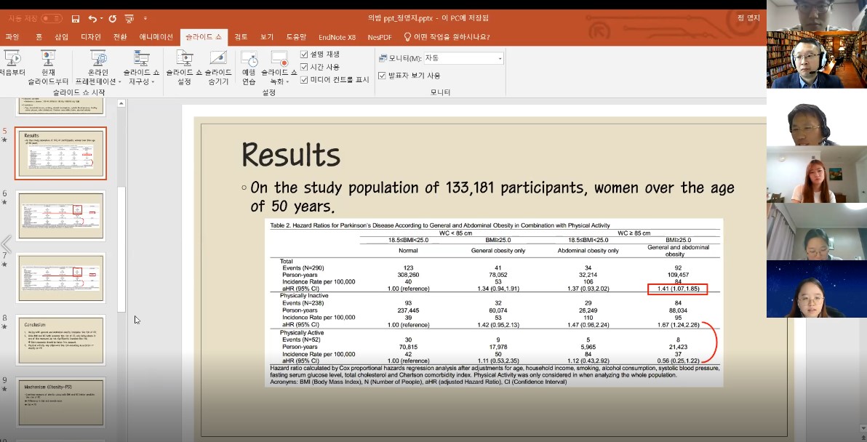867x442 pixels.
Task: Select slide 9 thumbnail (Mechanism)
Action: (x=61, y=403)
